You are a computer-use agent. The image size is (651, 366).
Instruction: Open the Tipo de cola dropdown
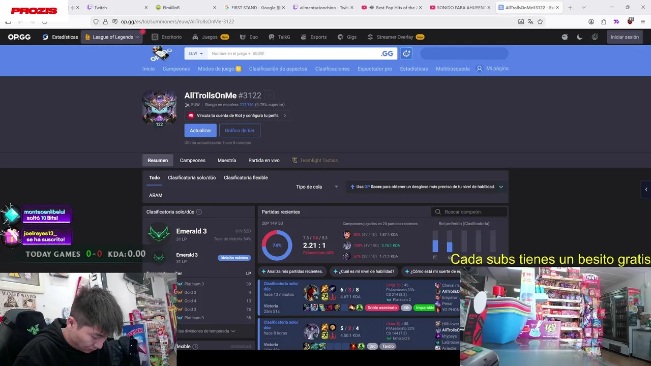317,187
